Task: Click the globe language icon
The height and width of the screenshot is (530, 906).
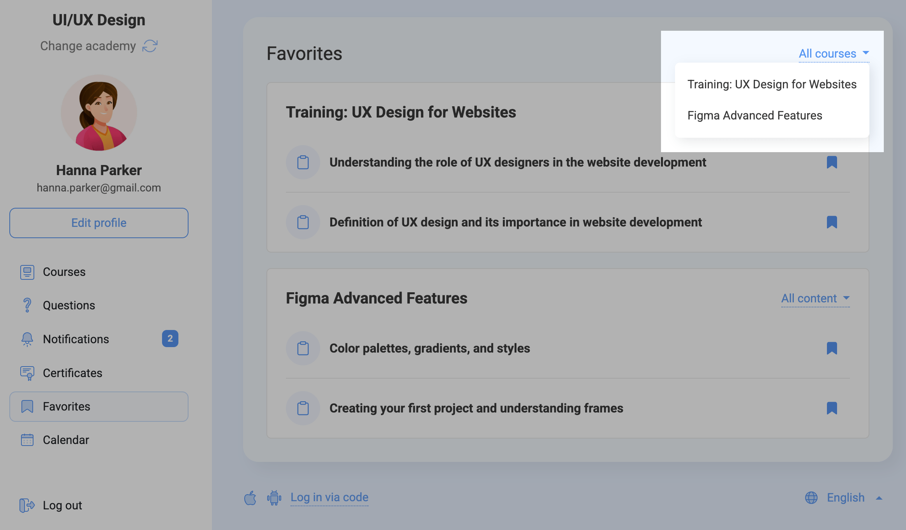Action: 811,498
